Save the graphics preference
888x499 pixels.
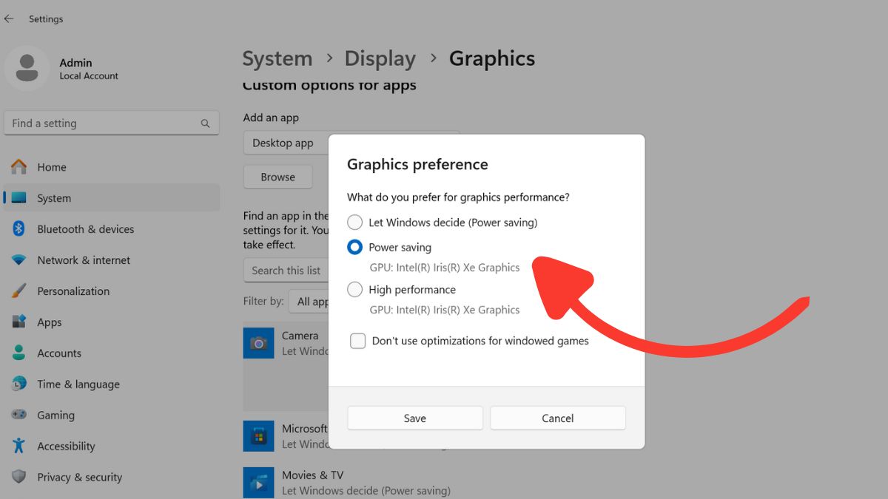(x=414, y=418)
